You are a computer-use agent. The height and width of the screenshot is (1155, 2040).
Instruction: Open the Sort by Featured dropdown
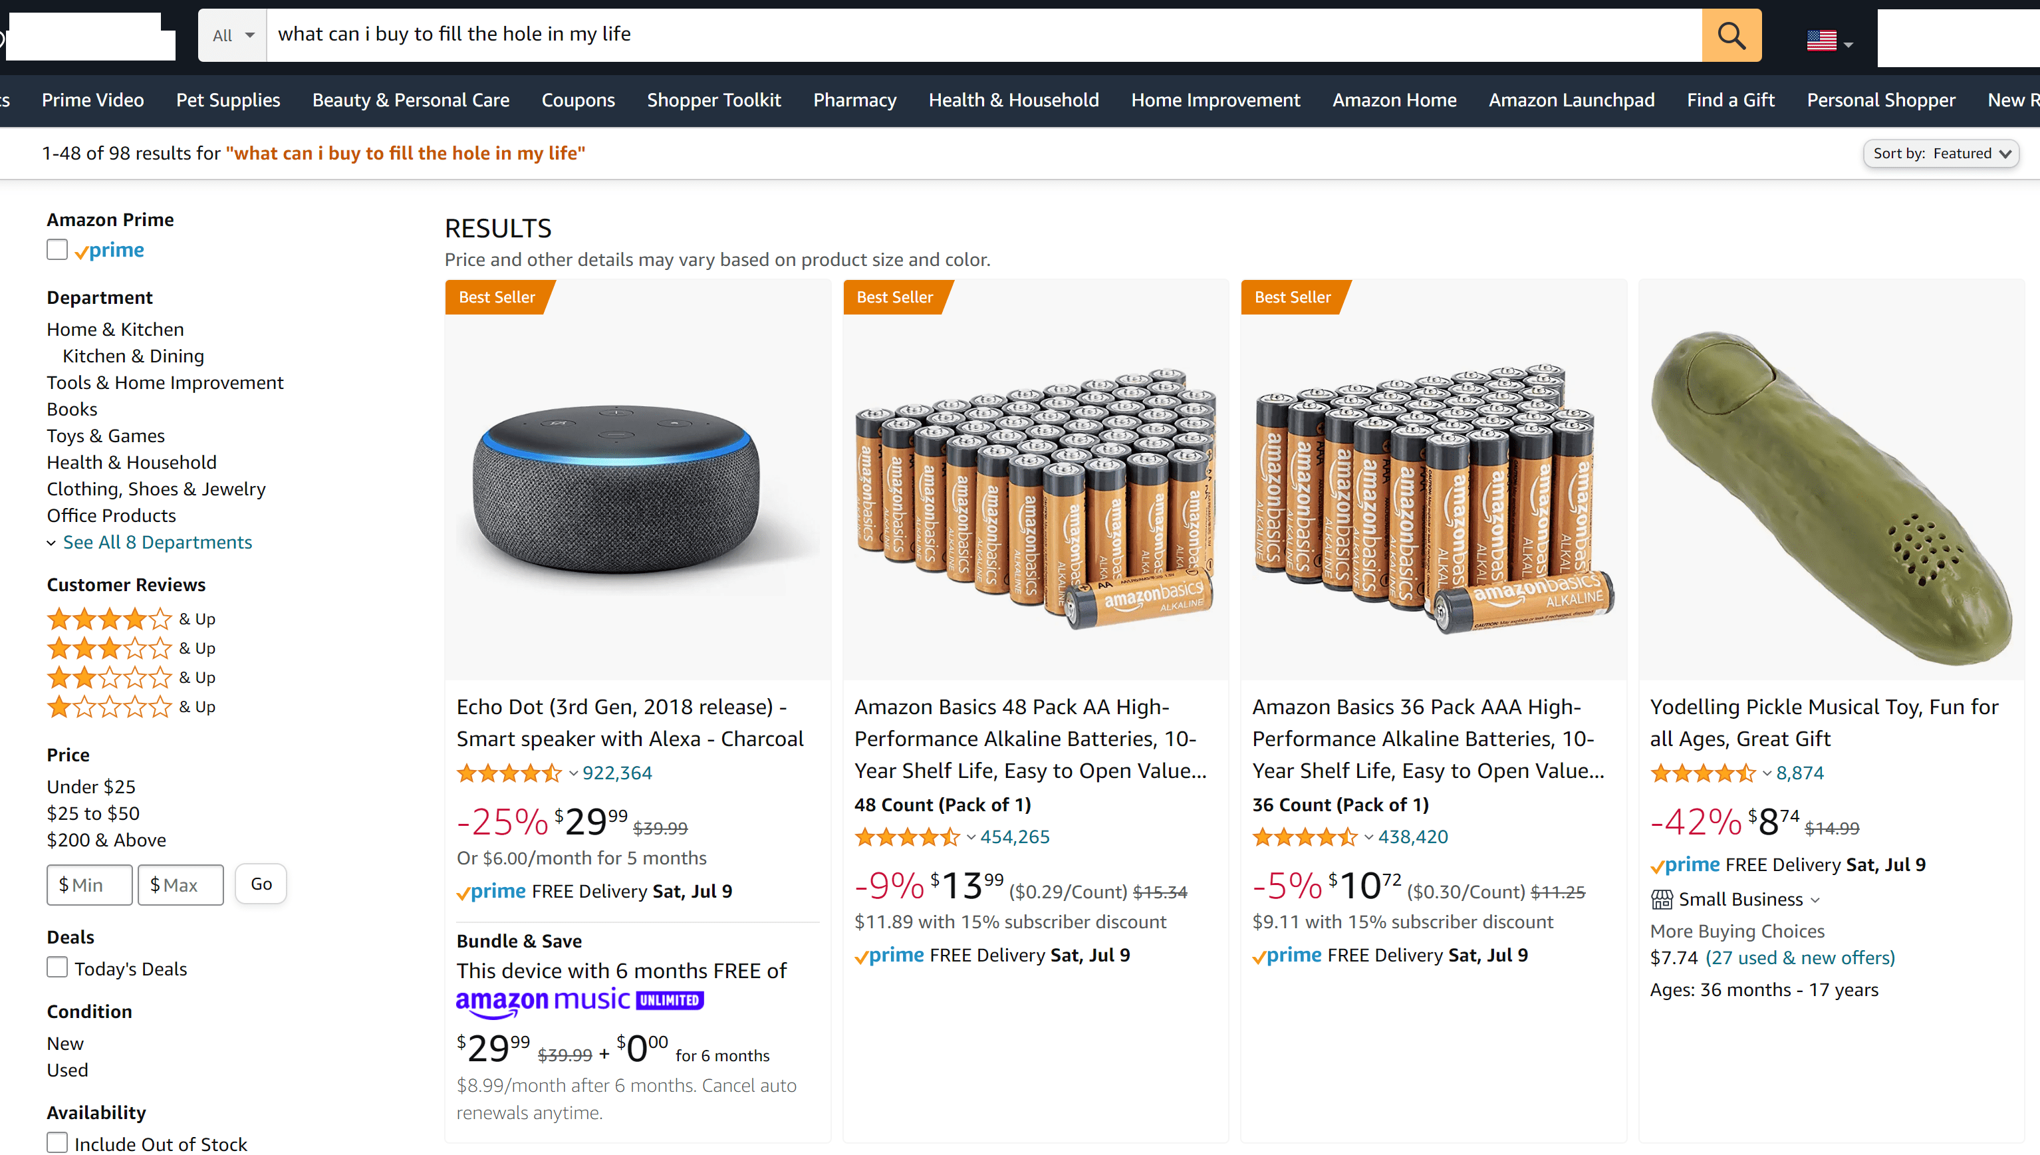pos(1941,153)
